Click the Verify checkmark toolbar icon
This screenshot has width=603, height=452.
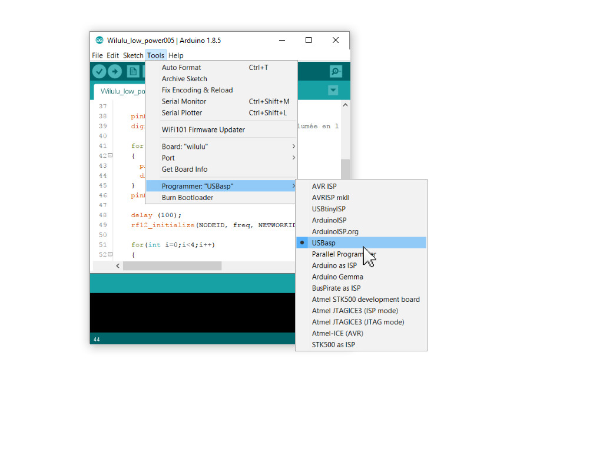coord(99,71)
